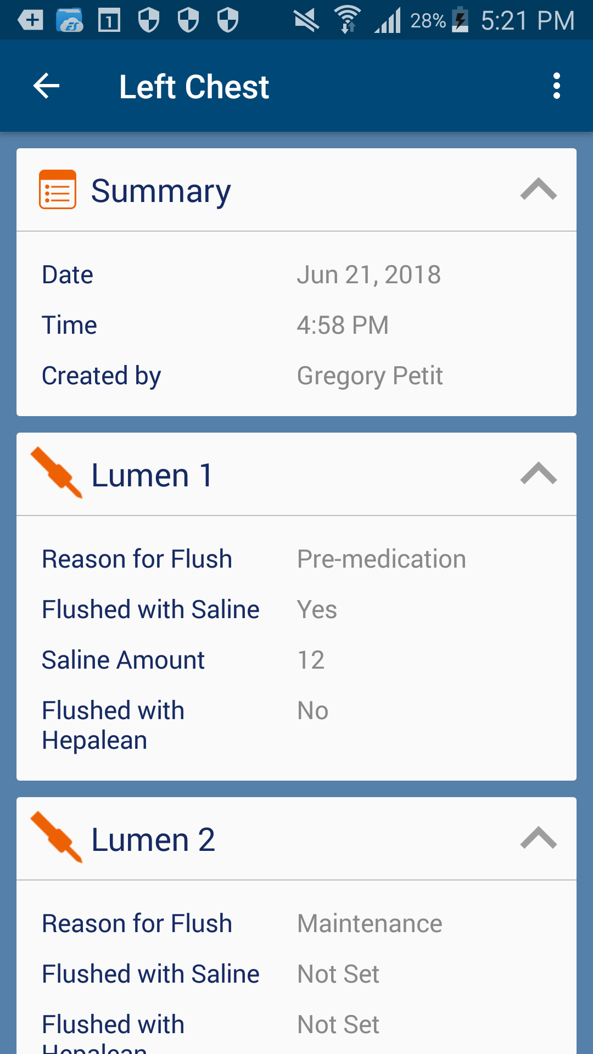The height and width of the screenshot is (1054, 593).
Task: Open the three-dot overflow menu
Action: point(557,86)
